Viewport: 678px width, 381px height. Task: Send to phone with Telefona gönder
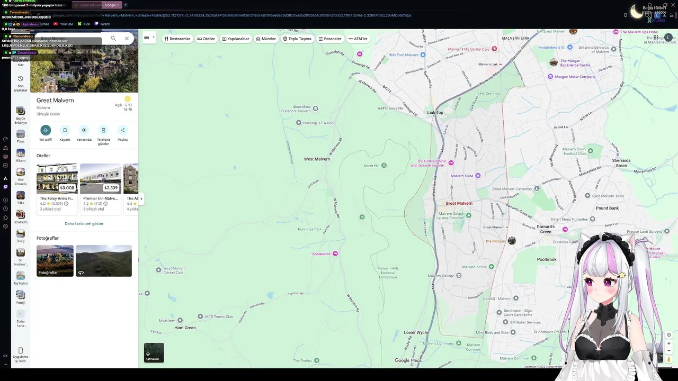[103, 130]
